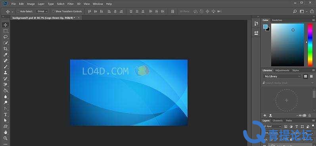Select the Hand tool
This screenshot has height=146, width=316.
point(6,132)
